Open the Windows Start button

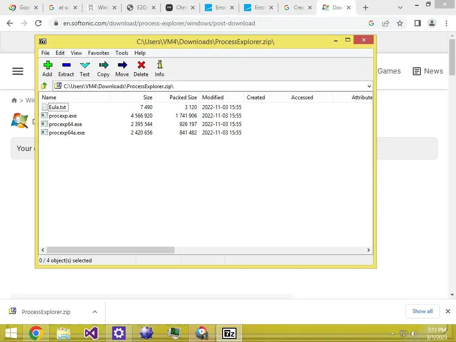pyautogui.click(x=11, y=333)
